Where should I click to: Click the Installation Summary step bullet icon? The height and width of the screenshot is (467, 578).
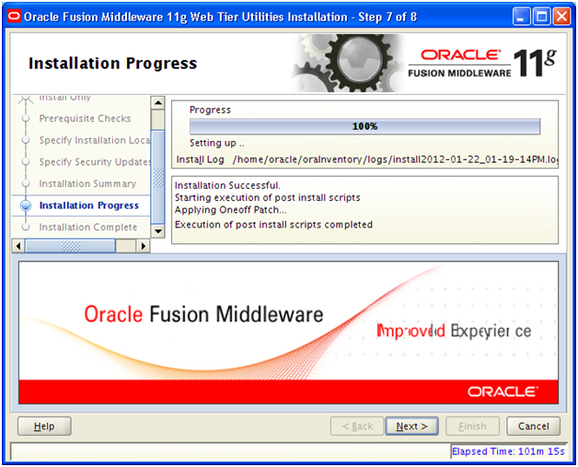tap(26, 183)
